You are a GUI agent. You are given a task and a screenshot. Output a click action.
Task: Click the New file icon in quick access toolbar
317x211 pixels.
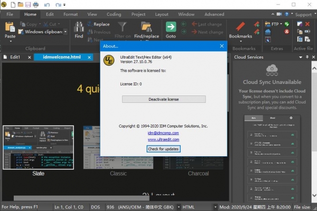pyautogui.click(x=13, y=4)
